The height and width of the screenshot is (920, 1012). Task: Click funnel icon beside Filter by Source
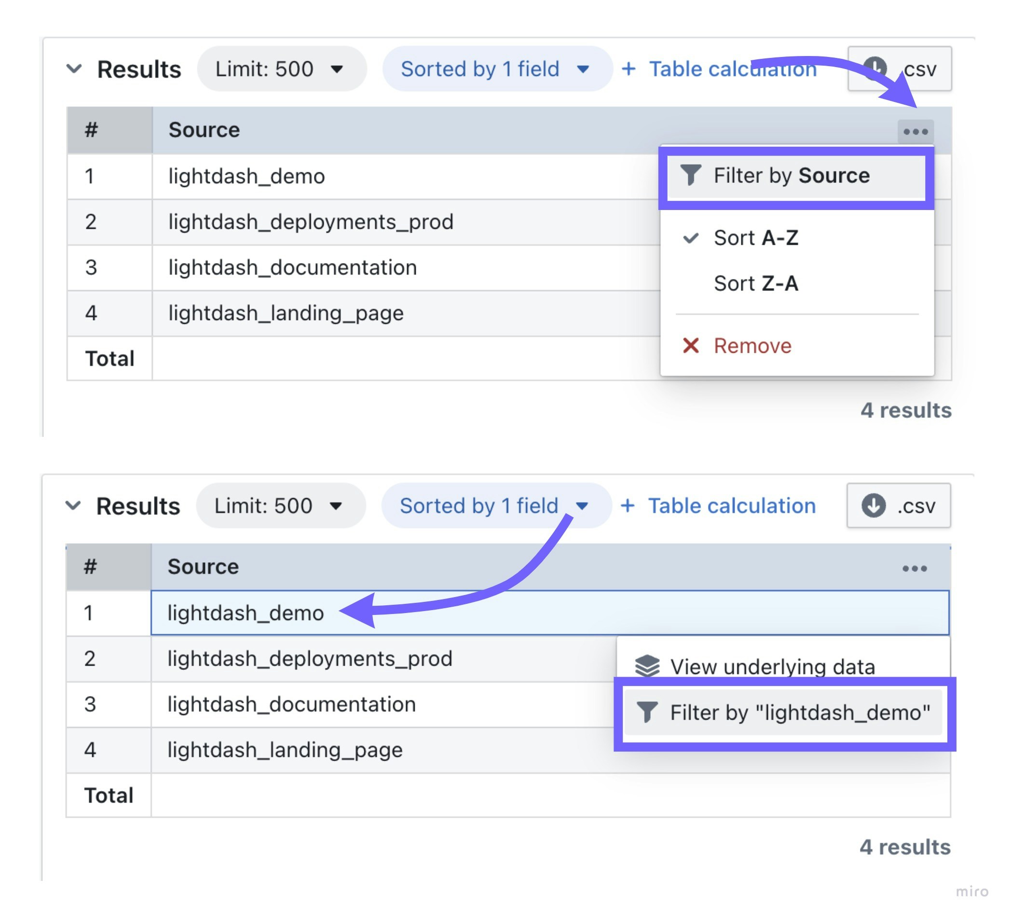pos(690,175)
